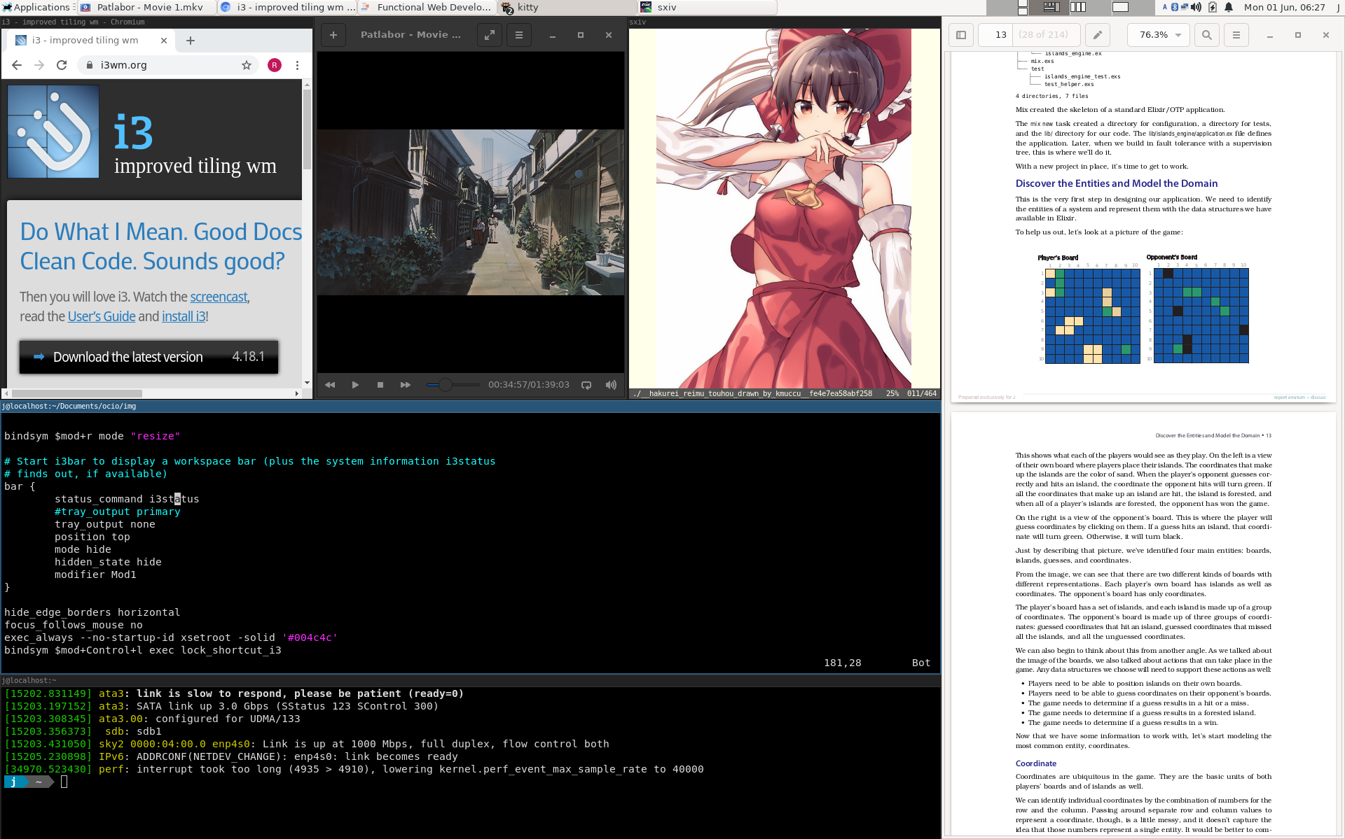Screen dimensions: 1345x839
Task: Close the i3 Chromium browser tab
Action: [x=164, y=41]
